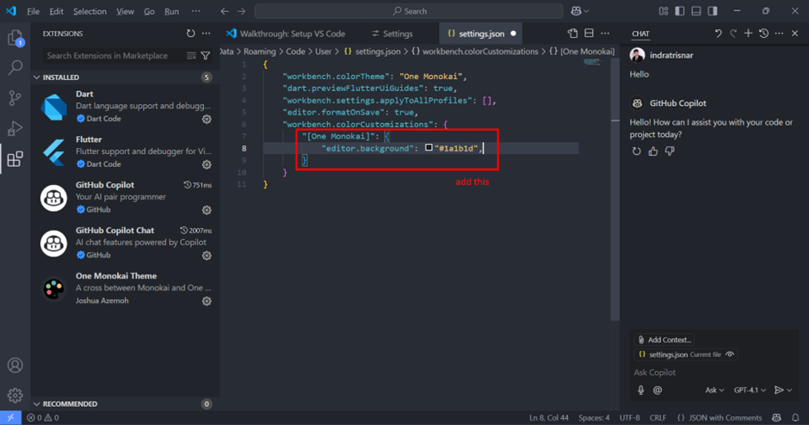Mark Copilot response as unhelpful
Screen dimensions: 809x425
[x=670, y=151]
